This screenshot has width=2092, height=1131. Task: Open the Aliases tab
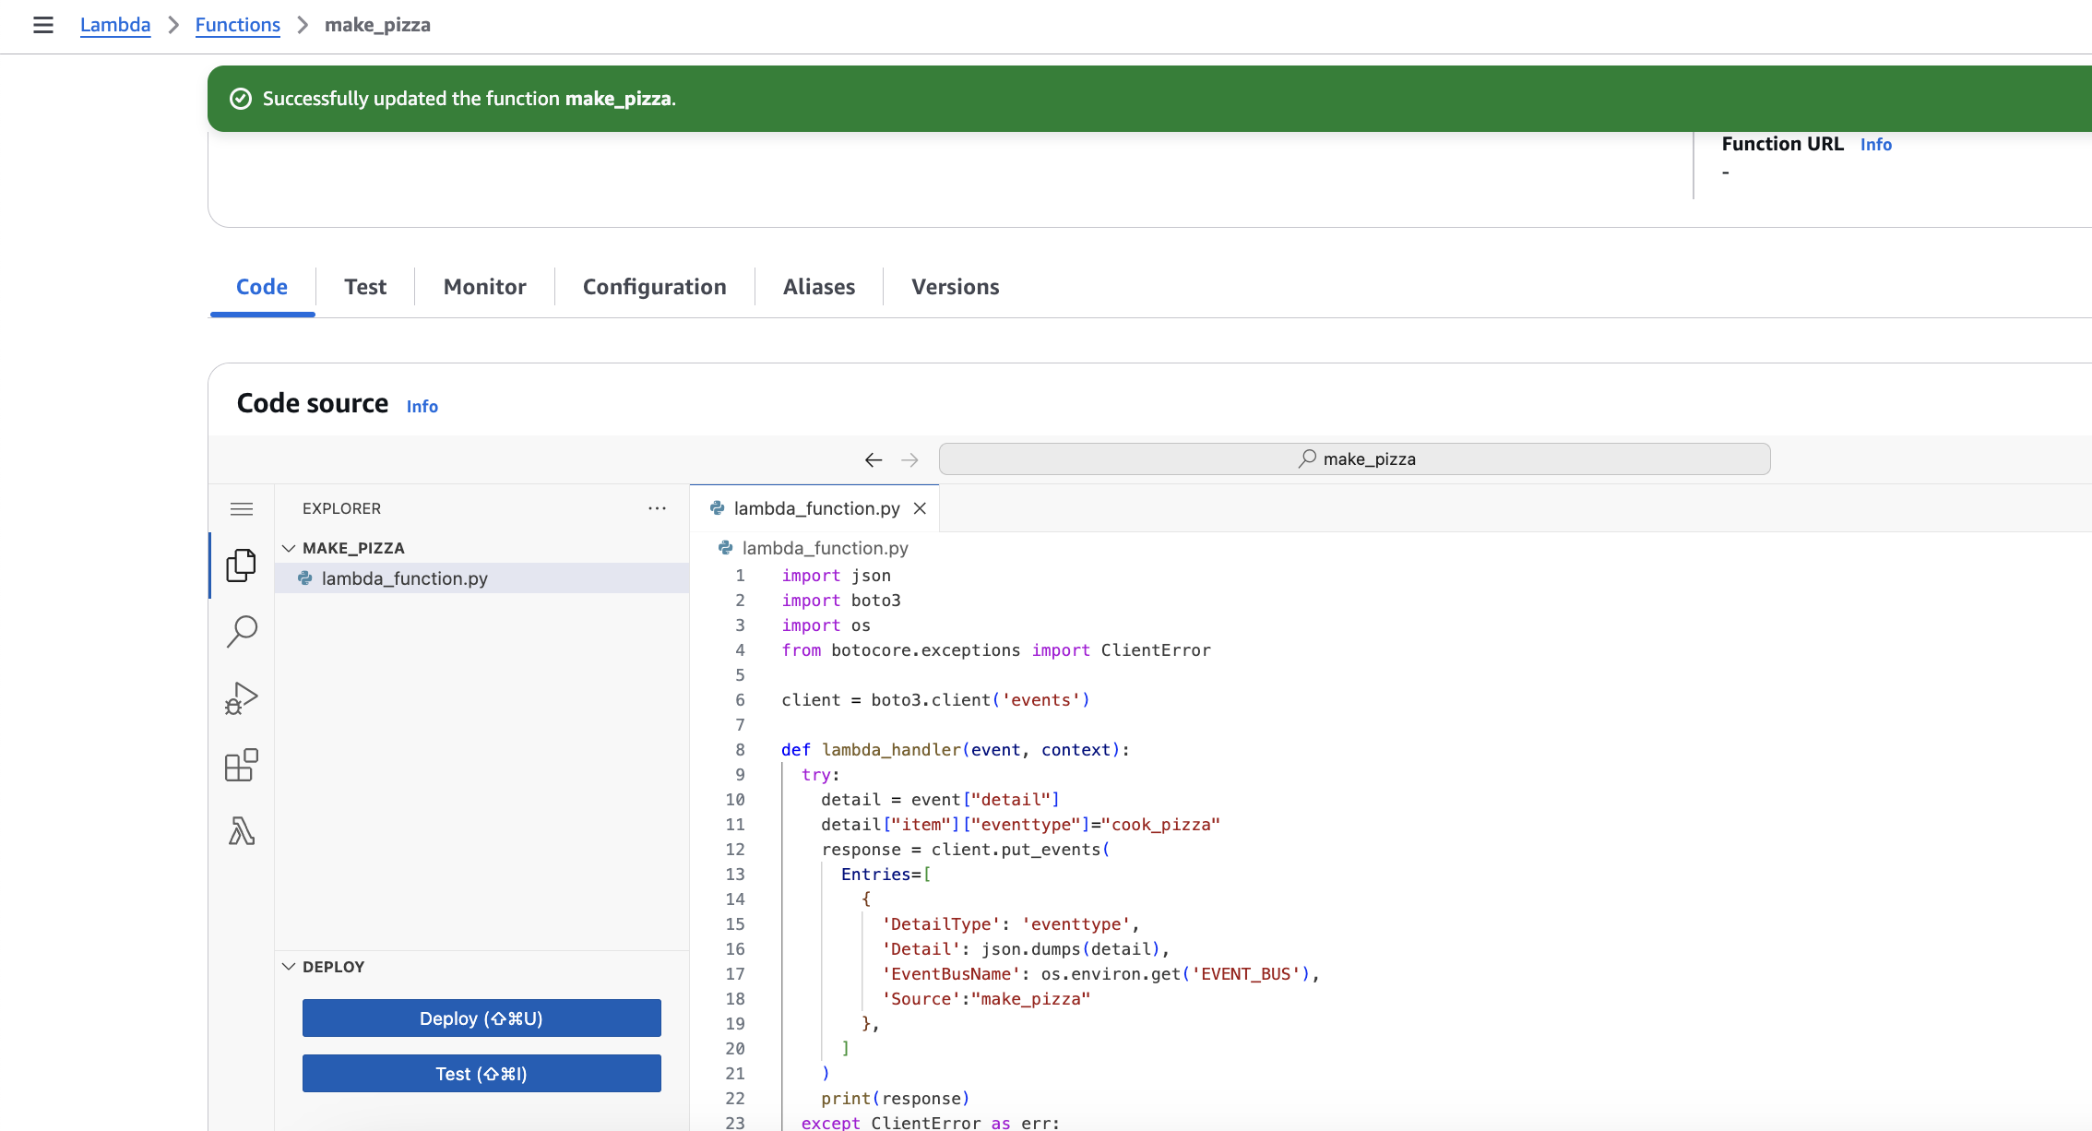[819, 287]
